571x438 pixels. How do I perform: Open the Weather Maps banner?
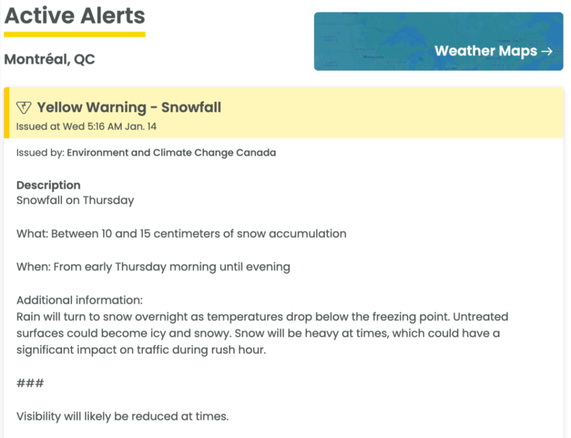pos(438,41)
